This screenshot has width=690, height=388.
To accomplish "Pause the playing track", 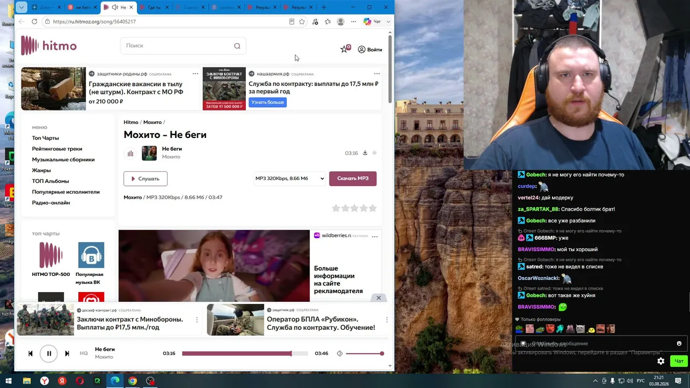I will 49,354.
